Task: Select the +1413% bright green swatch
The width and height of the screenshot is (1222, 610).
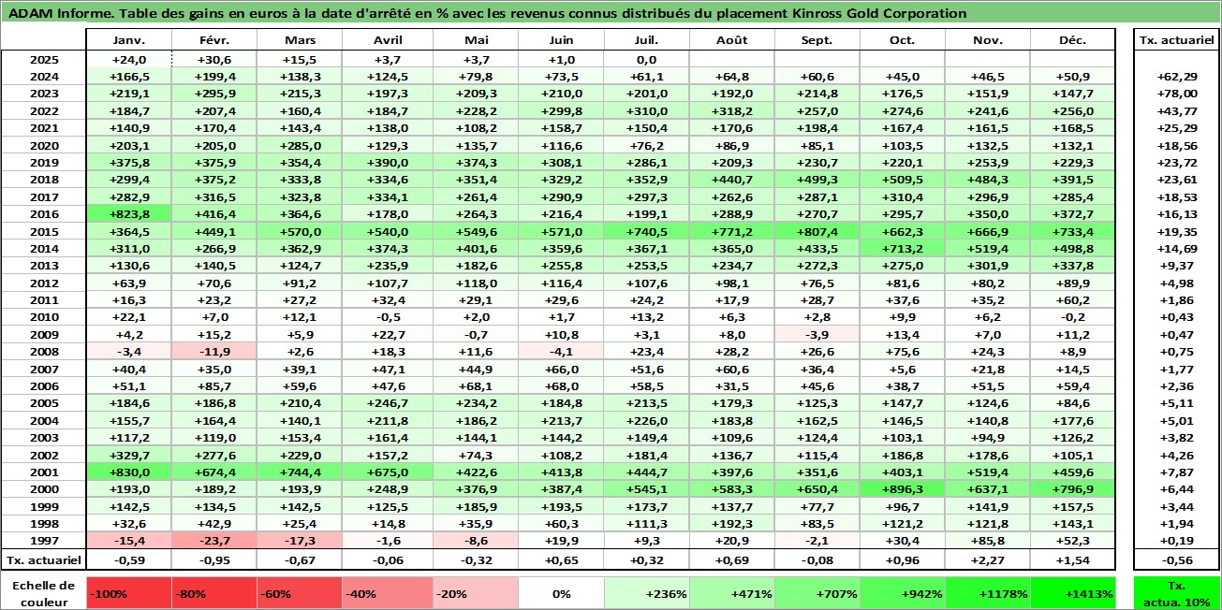Action: click(x=1073, y=593)
